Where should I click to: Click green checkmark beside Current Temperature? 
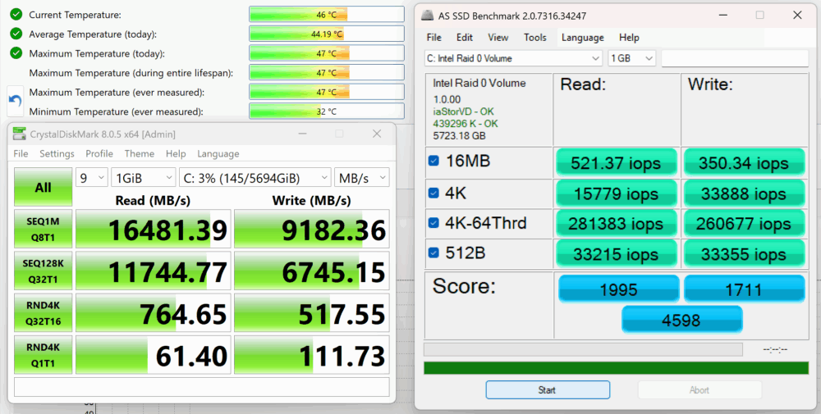tap(16, 15)
